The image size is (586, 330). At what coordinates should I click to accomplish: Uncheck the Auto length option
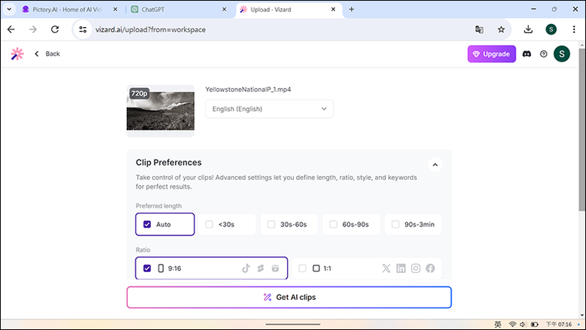tap(146, 224)
